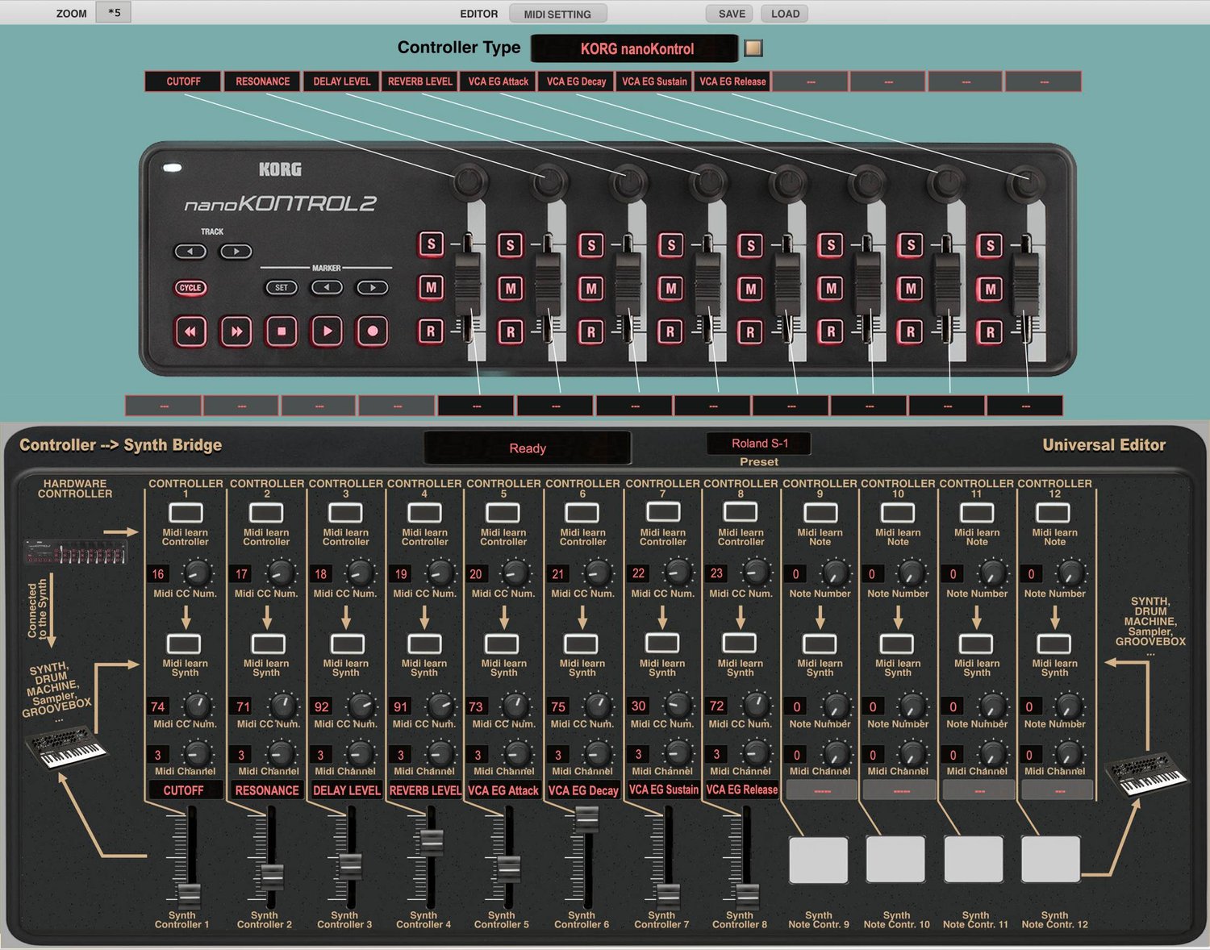Click the Synth Note Contr. 9 pad
The width and height of the screenshot is (1210, 950).
tap(818, 860)
